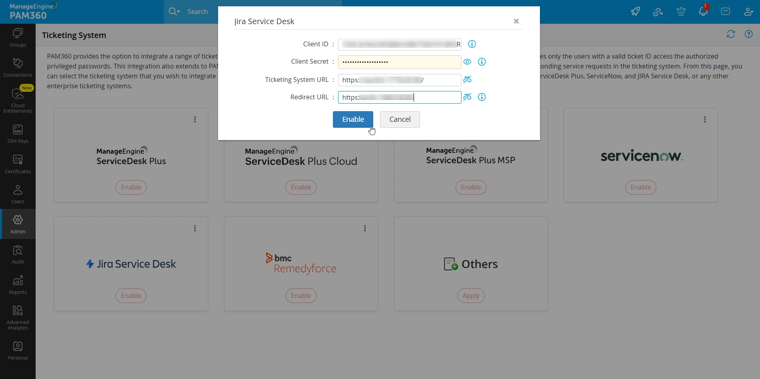This screenshot has height=379, width=760.
Task: Show the Client Secret with the eye toggle
Action: (x=467, y=62)
